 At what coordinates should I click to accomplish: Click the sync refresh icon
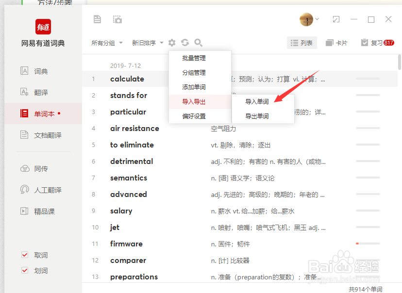[184, 43]
